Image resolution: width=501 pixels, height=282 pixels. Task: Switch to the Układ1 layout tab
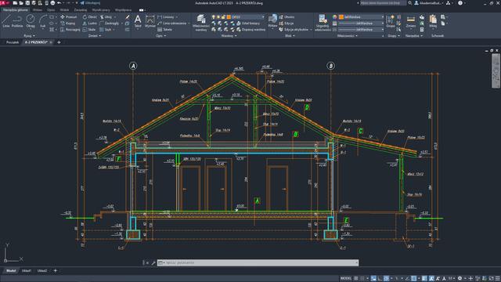tap(27, 271)
